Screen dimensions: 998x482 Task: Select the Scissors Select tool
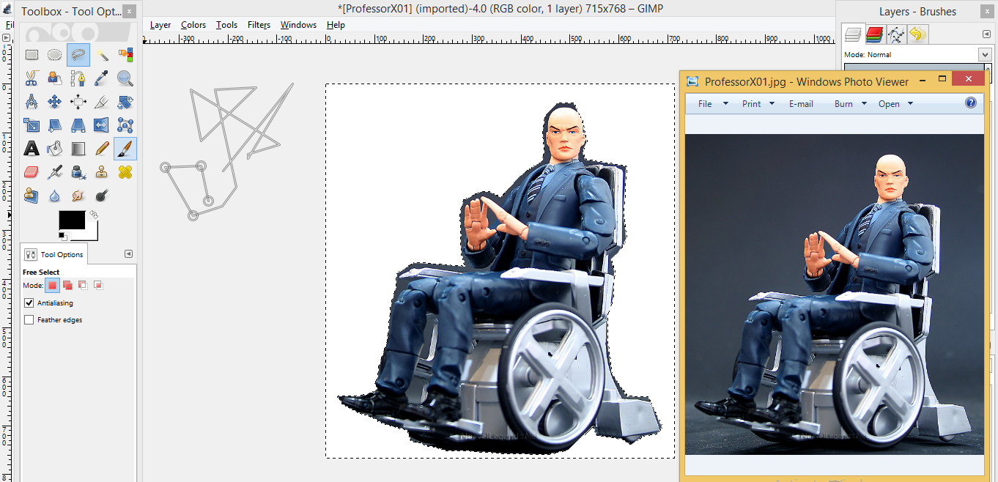(x=32, y=78)
